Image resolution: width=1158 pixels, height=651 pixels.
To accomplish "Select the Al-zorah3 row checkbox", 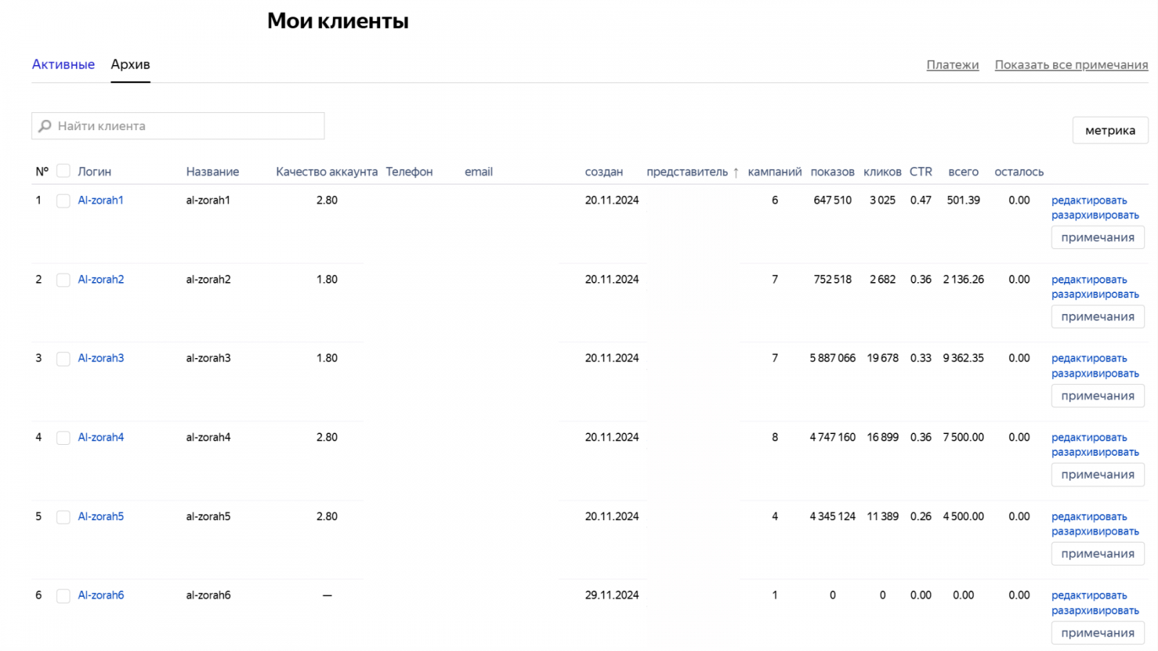I will (x=64, y=359).
